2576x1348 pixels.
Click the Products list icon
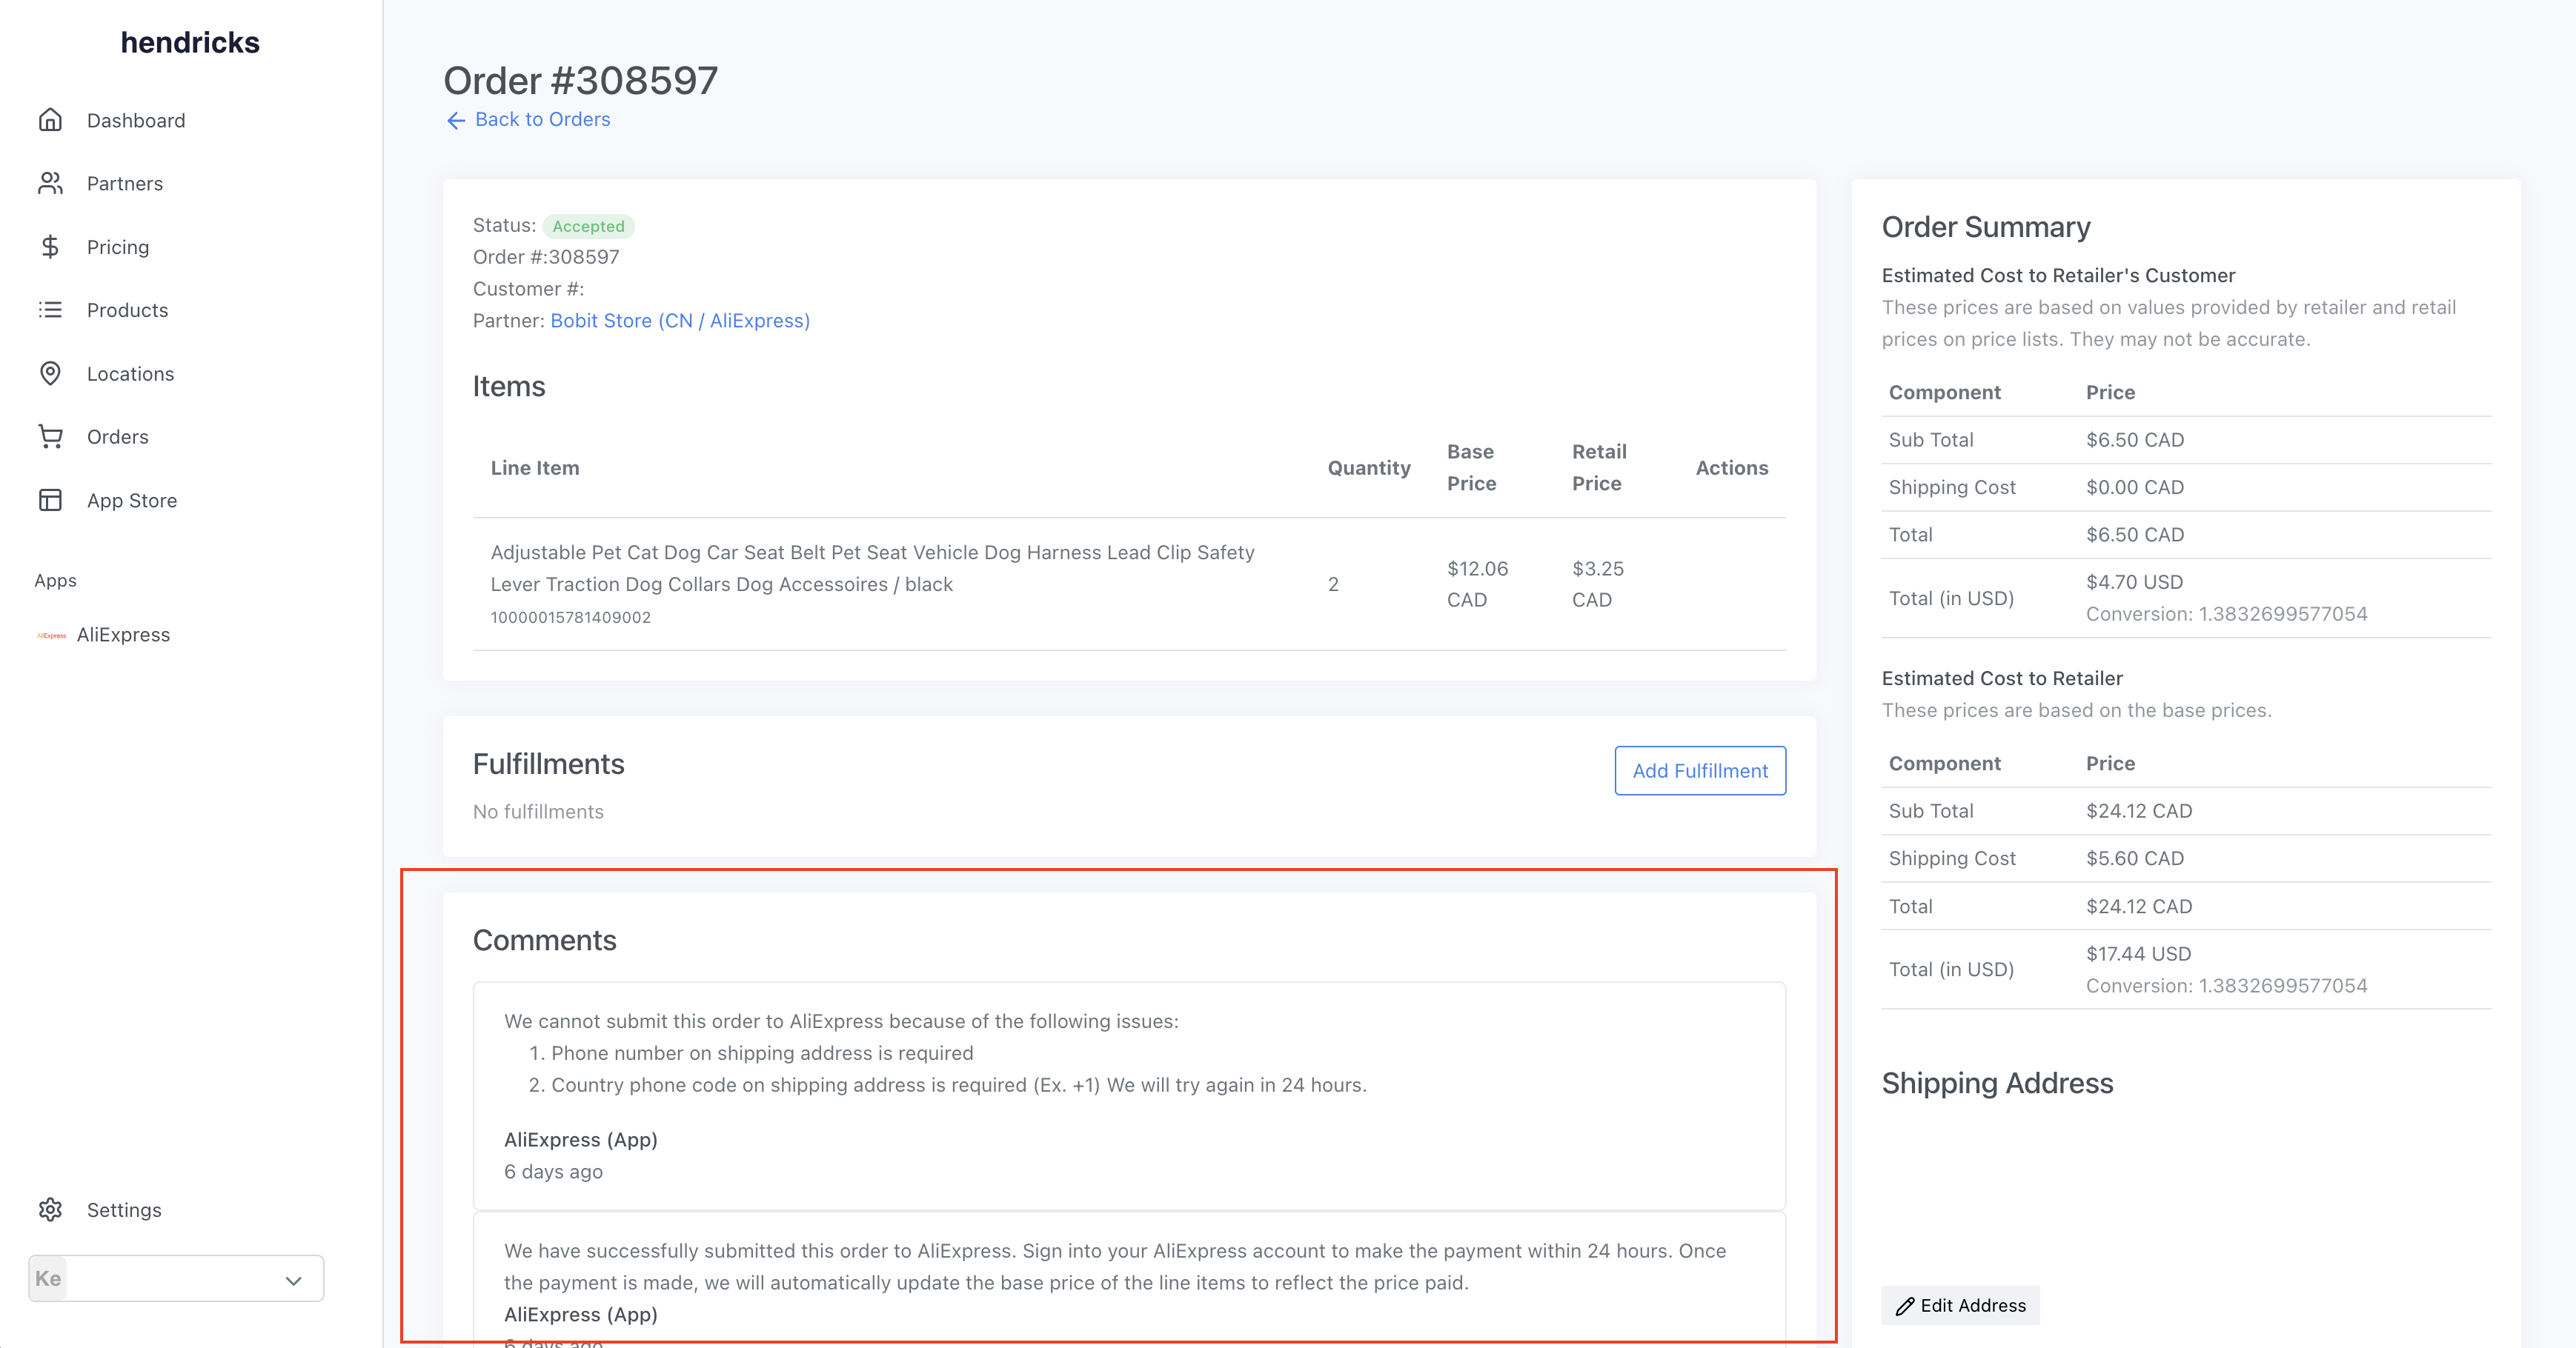pos(50,310)
